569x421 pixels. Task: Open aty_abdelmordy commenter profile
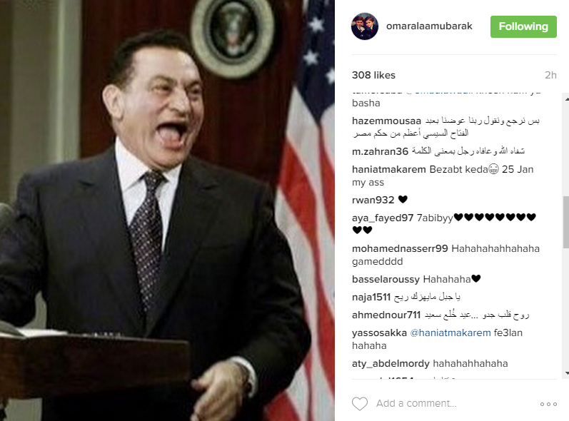pyautogui.click(x=391, y=363)
